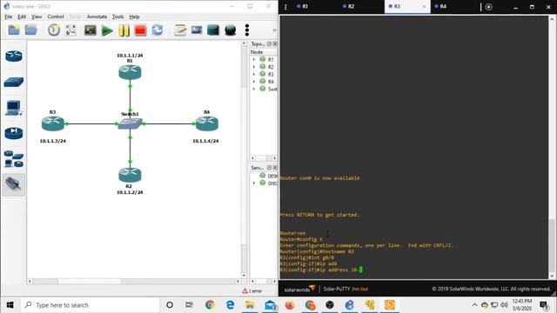Open the Annotate menu
This screenshot has height=313, width=557.
(97, 17)
